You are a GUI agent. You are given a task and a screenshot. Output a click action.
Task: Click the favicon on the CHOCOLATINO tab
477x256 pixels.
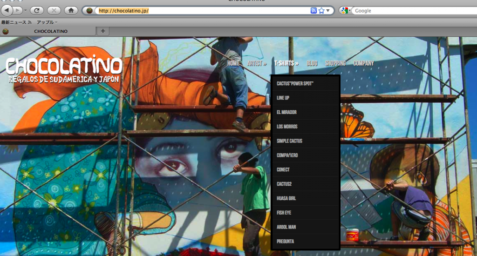6,31
